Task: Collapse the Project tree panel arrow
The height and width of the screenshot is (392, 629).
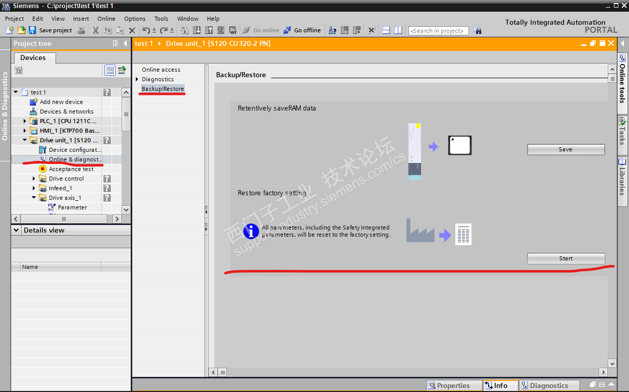Action: (125, 43)
